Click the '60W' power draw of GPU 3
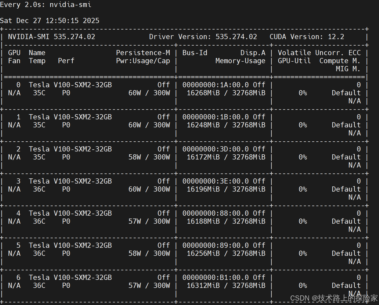This screenshot has height=305, width=379. 135,189
